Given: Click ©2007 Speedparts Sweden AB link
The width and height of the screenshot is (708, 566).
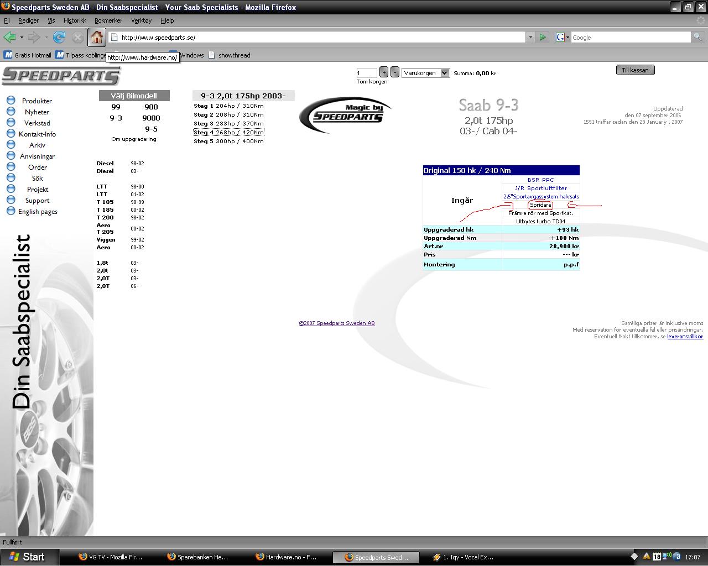Looking at the screenshot, I should tap(337, 323).
